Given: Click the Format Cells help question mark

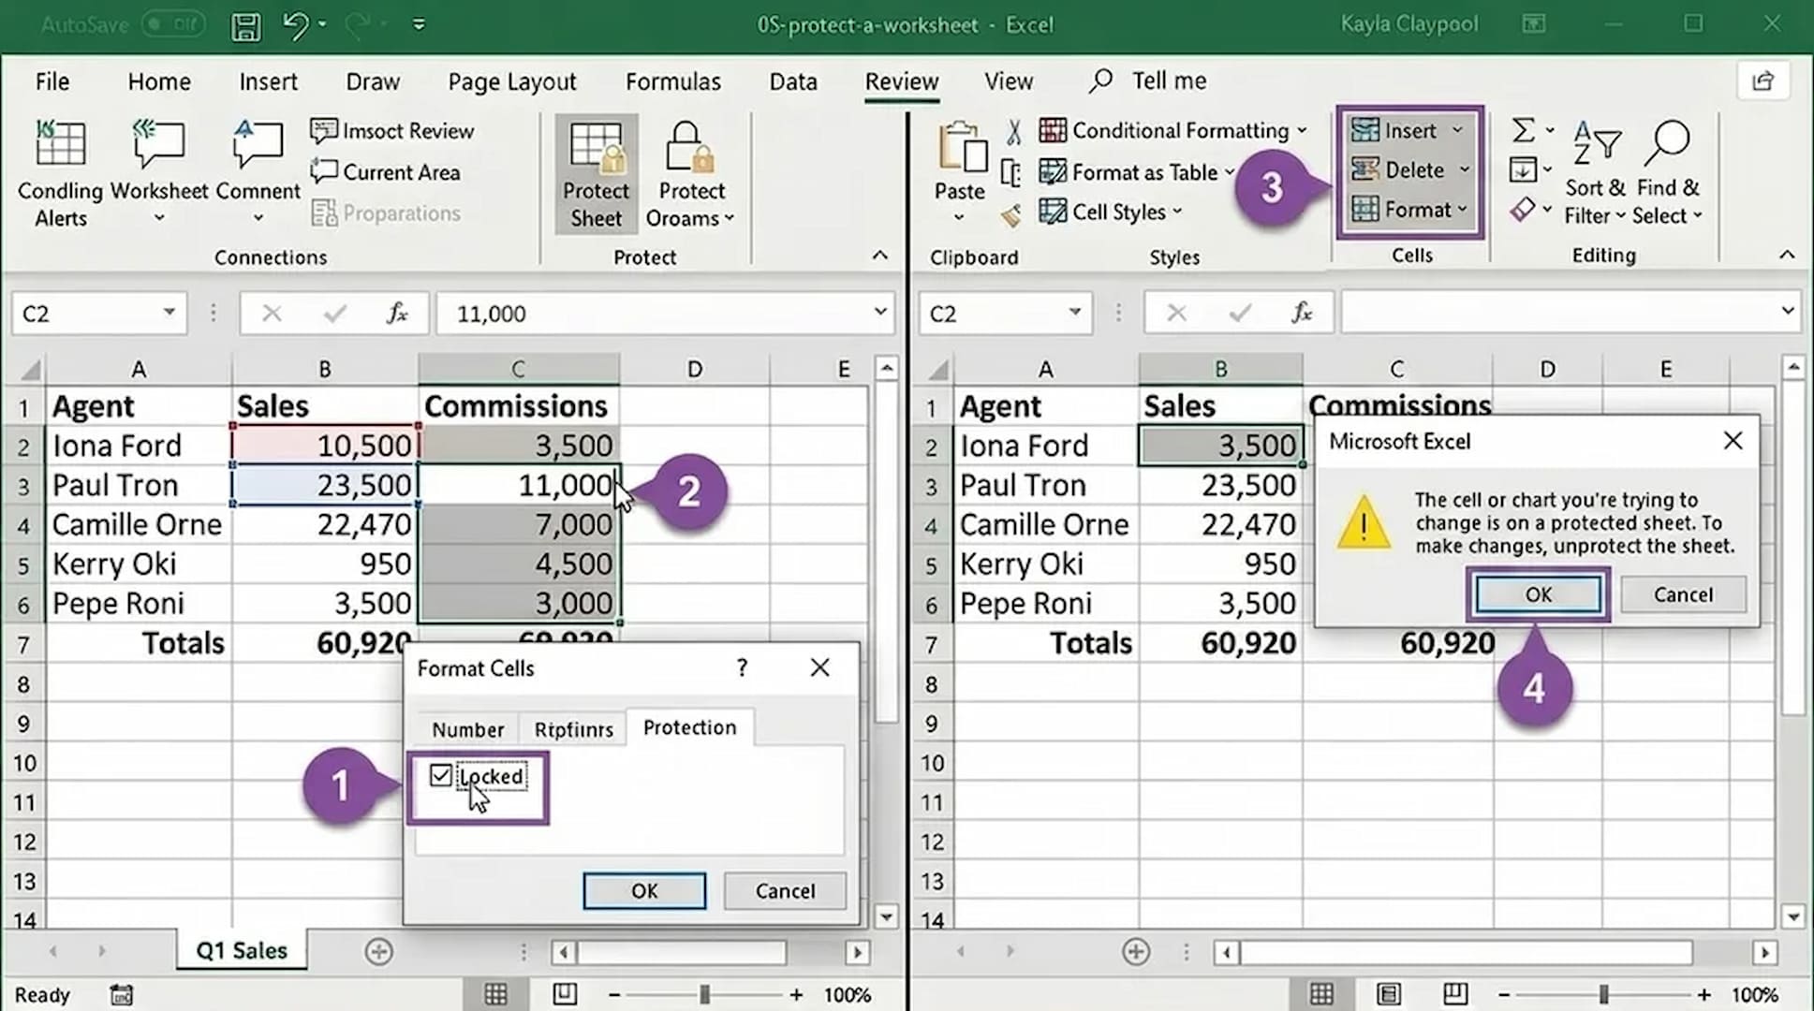Looking at the screenshot, I should pyautogui.click(x=742, y=668).
